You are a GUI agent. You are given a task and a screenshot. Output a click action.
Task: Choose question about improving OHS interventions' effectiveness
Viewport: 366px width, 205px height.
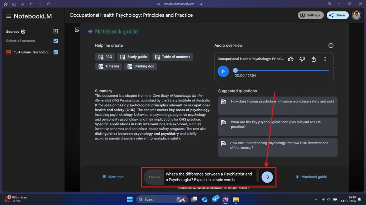pos(278,147)
